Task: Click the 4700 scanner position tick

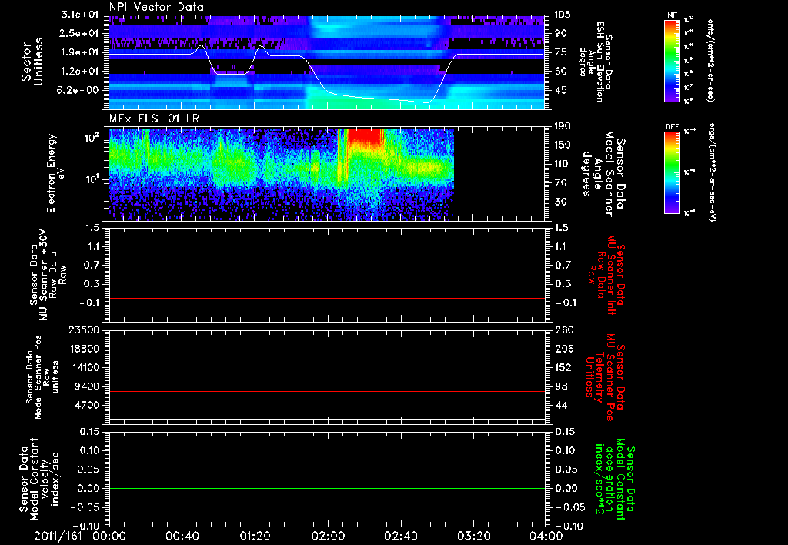Action: [x=87, y=405]
